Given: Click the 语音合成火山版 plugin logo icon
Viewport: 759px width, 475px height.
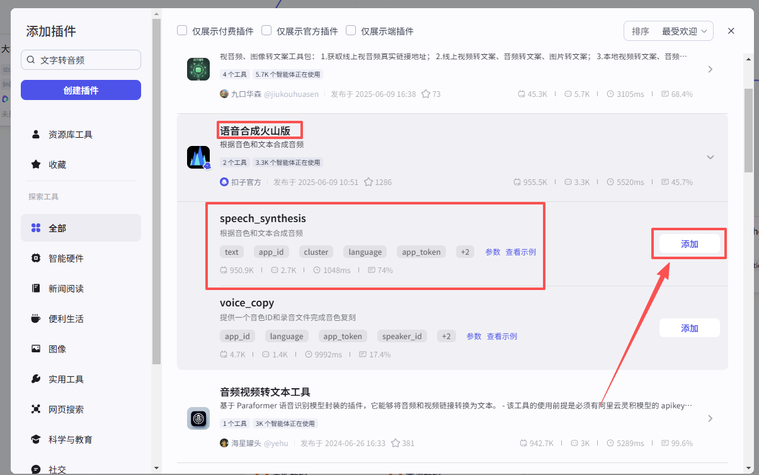Looking at the screenshot, I should coord(198,157).
